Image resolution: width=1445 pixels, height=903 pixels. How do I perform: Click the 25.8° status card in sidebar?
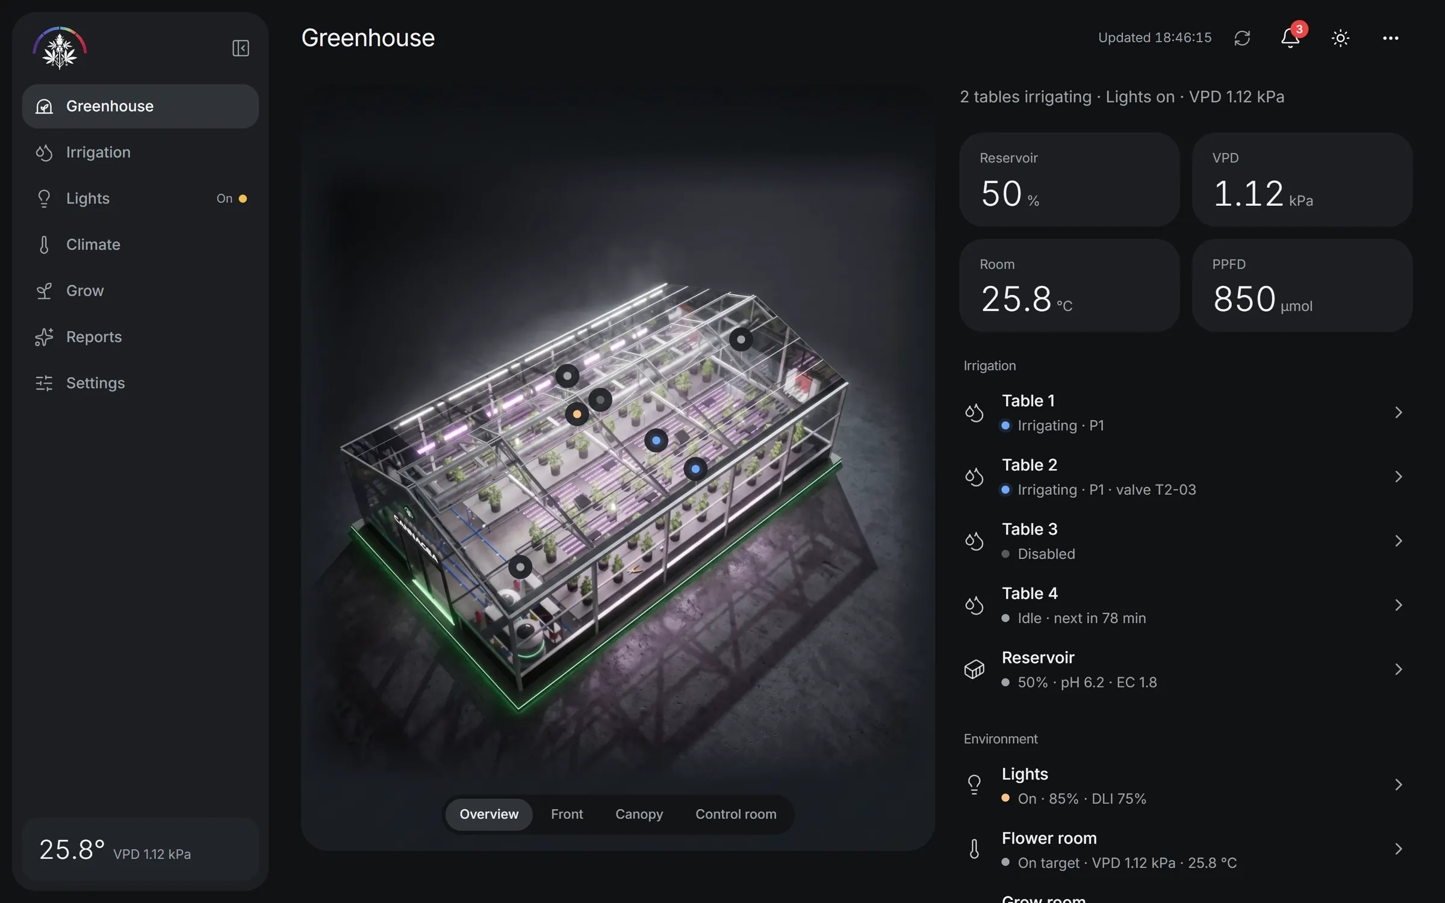(140, 849)
